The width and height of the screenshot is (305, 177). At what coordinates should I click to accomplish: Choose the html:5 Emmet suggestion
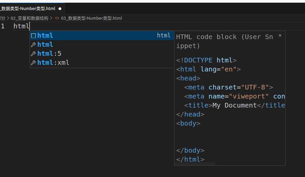(49, 53)
